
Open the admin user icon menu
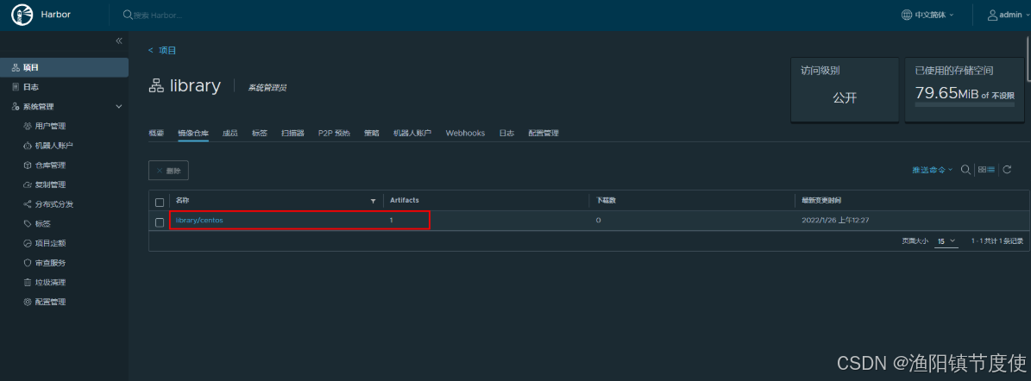point(993,15)
